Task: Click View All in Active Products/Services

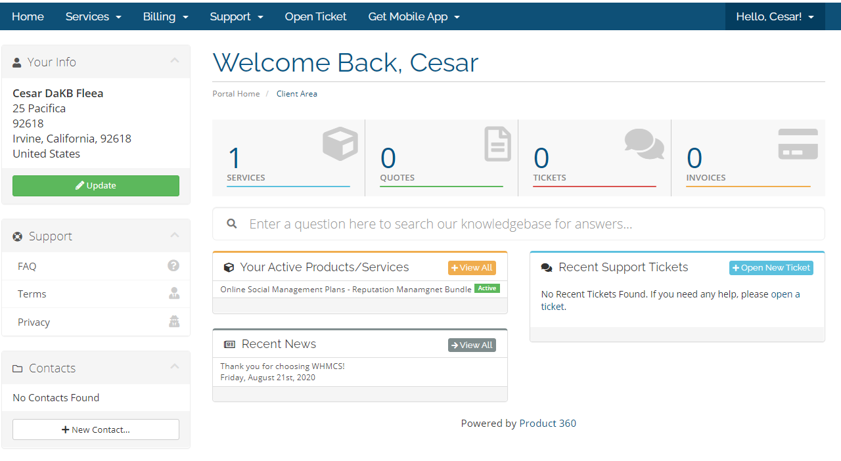Action: pyautogui.click(x=472, y=268)
